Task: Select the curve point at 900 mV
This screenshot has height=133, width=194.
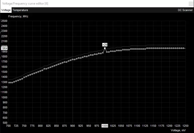Action: coord(73,59)
